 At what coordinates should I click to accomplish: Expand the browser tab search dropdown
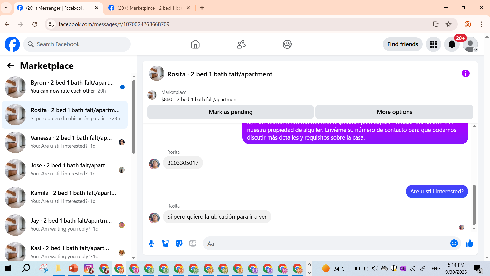(x=6, y=8)
